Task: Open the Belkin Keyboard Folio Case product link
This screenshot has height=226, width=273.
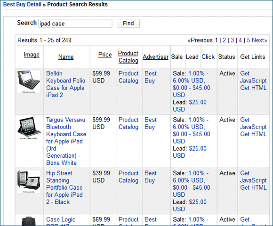Action: click(x=65, y=84)
